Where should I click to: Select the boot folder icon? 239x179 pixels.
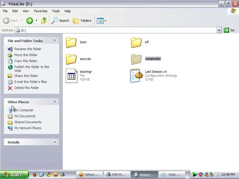click(x=71, y=42)
